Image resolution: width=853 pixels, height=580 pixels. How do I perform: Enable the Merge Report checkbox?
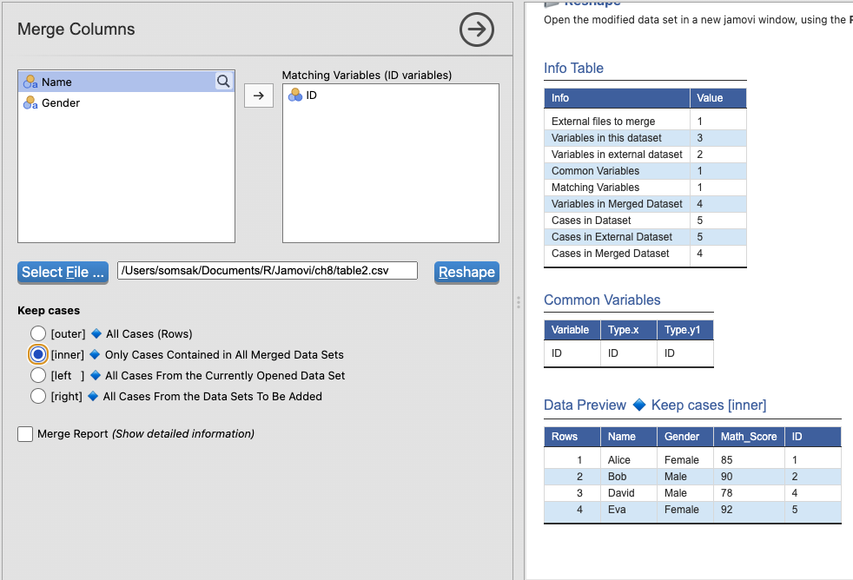25,434
